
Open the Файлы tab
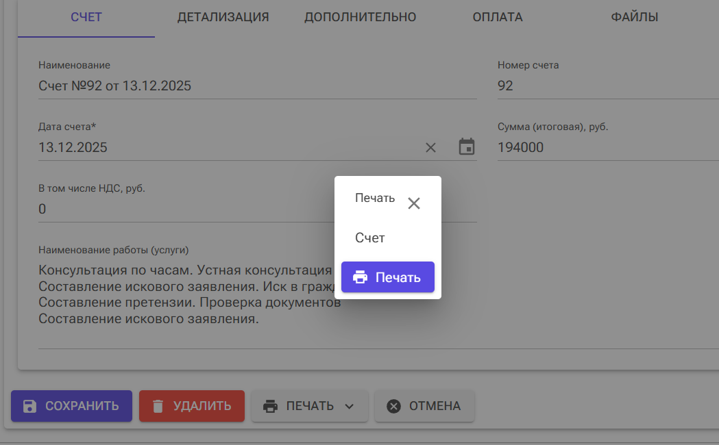635,17
